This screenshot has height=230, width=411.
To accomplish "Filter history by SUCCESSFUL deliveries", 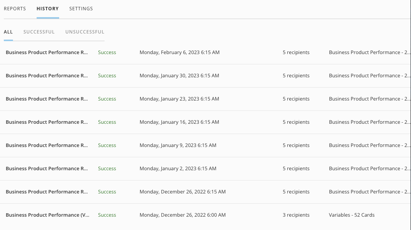I will click(39, 32).
